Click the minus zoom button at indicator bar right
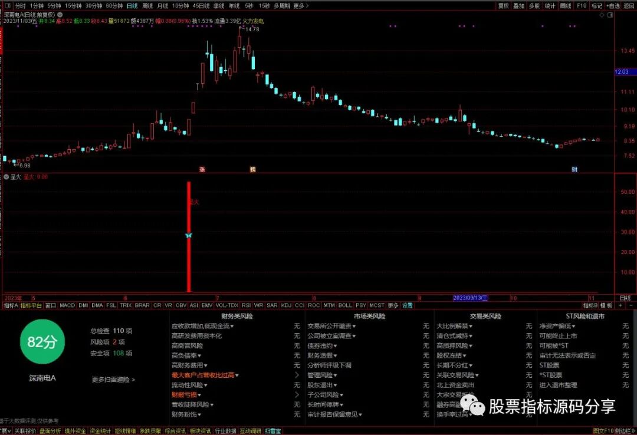 pyautogui.click(x=631, y=305)
